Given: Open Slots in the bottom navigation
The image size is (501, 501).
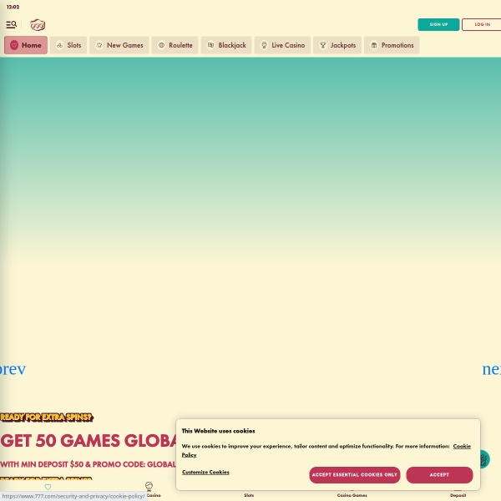Looking at the screenshot, I should 249,495.
